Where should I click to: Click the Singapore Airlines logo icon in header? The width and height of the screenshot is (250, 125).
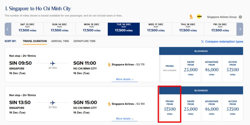191,17
